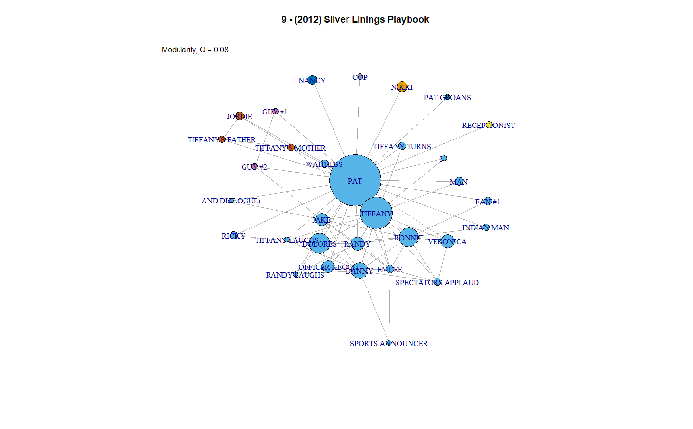Select the COP node
The image size is (693, 429).
click(x=360, y=76)
